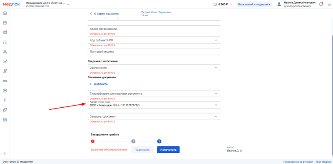Viewport: 333px width, 164px height.
Task: Open the patients people icon
Action: click(5, 52)
